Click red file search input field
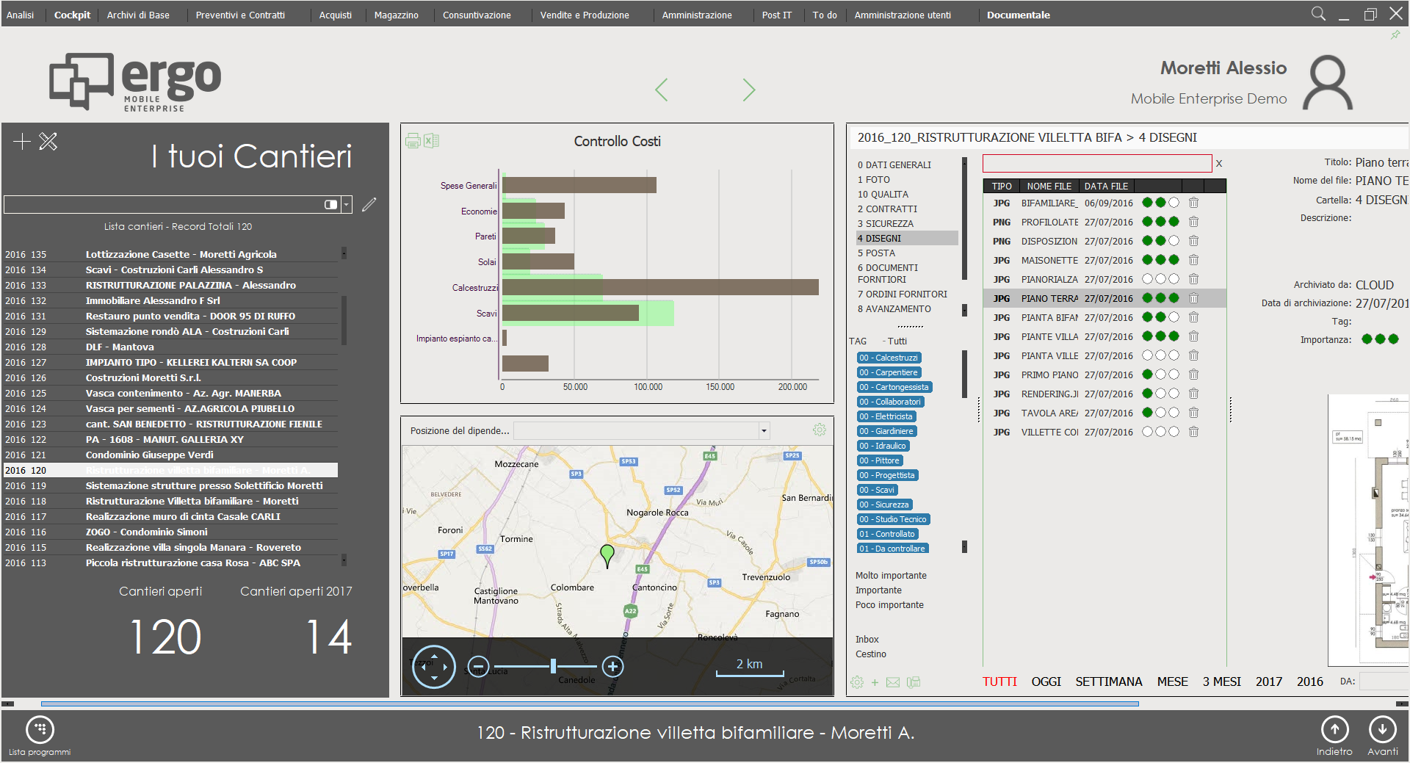The height and width of the screenshot is (763, 1410). pos(1097,163)
